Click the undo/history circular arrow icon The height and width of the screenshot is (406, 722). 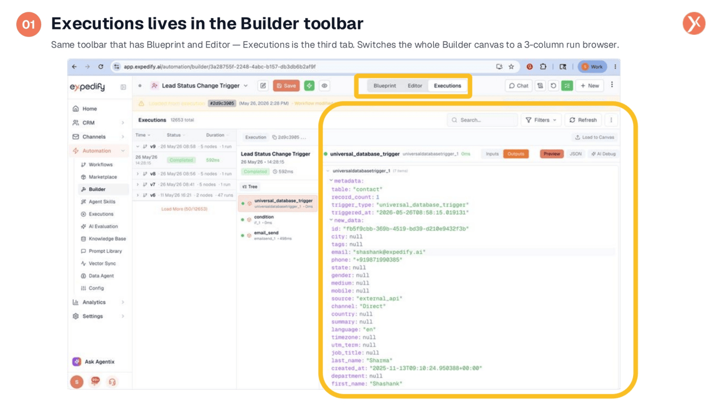(554, 86)
